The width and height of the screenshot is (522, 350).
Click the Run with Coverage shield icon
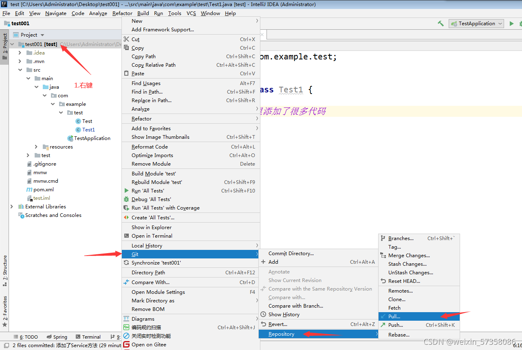click(126, 208)
